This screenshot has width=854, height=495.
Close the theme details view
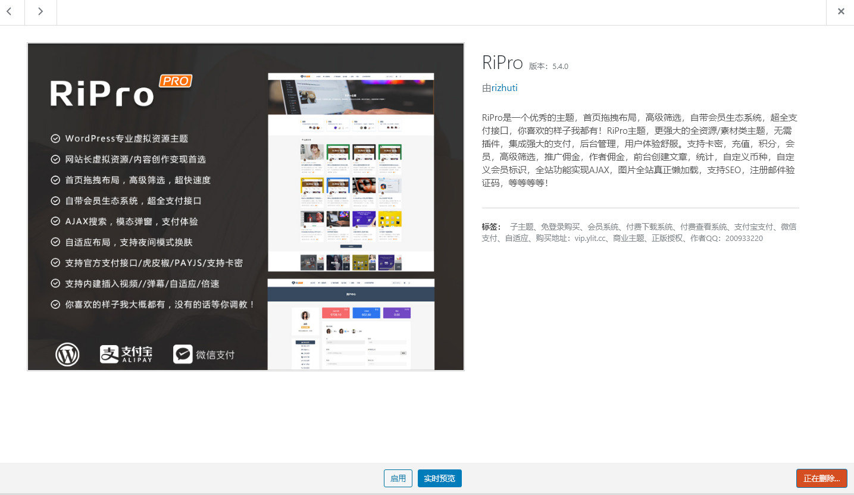[x=841, y=11]
